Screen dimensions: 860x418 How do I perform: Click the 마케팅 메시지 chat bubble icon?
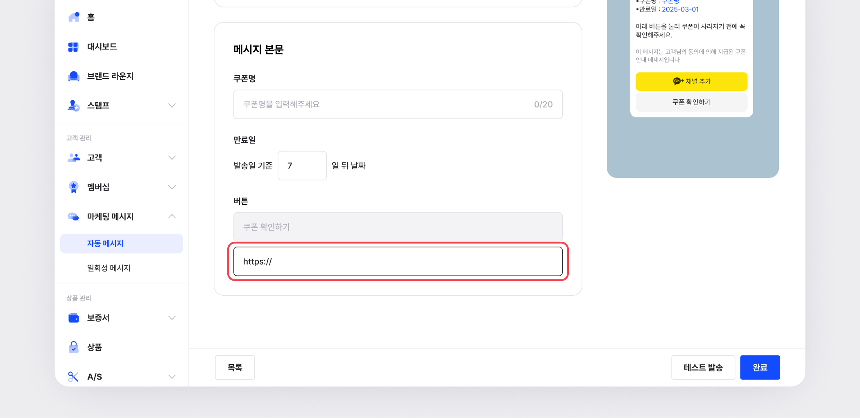tap(74, 217)
